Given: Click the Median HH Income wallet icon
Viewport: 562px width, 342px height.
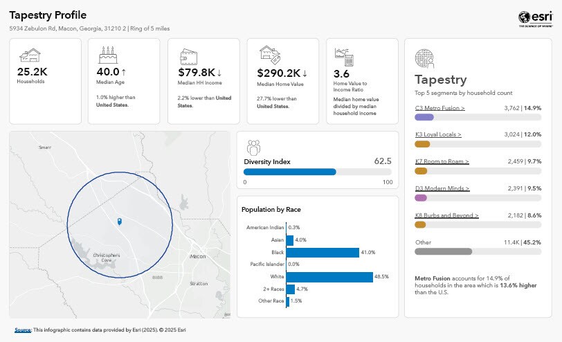Looking at the screenshot, I should [188, 55].
